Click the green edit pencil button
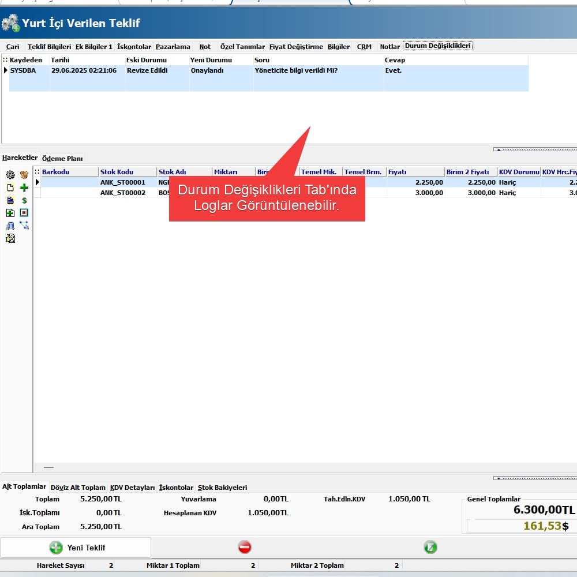 pos(430,548)
